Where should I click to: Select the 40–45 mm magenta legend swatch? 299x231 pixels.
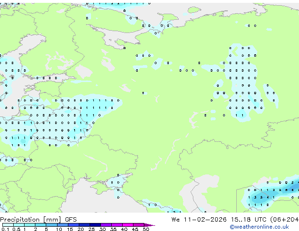[128, 225]
